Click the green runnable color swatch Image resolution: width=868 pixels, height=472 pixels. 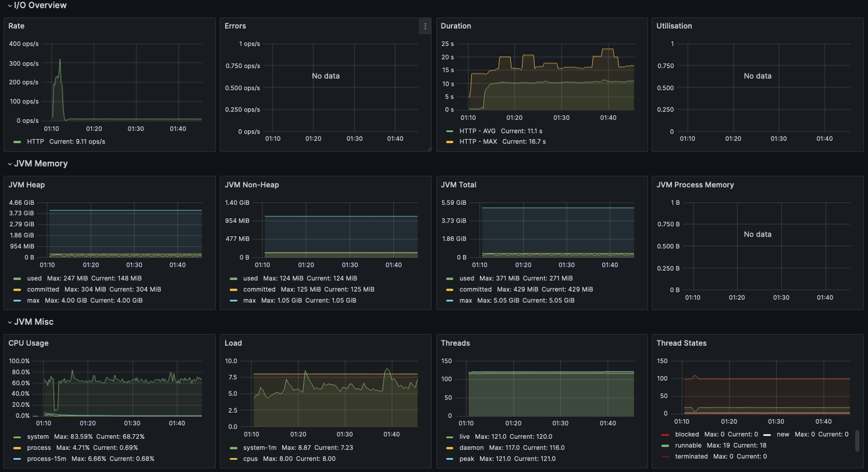tap(665, 445)
